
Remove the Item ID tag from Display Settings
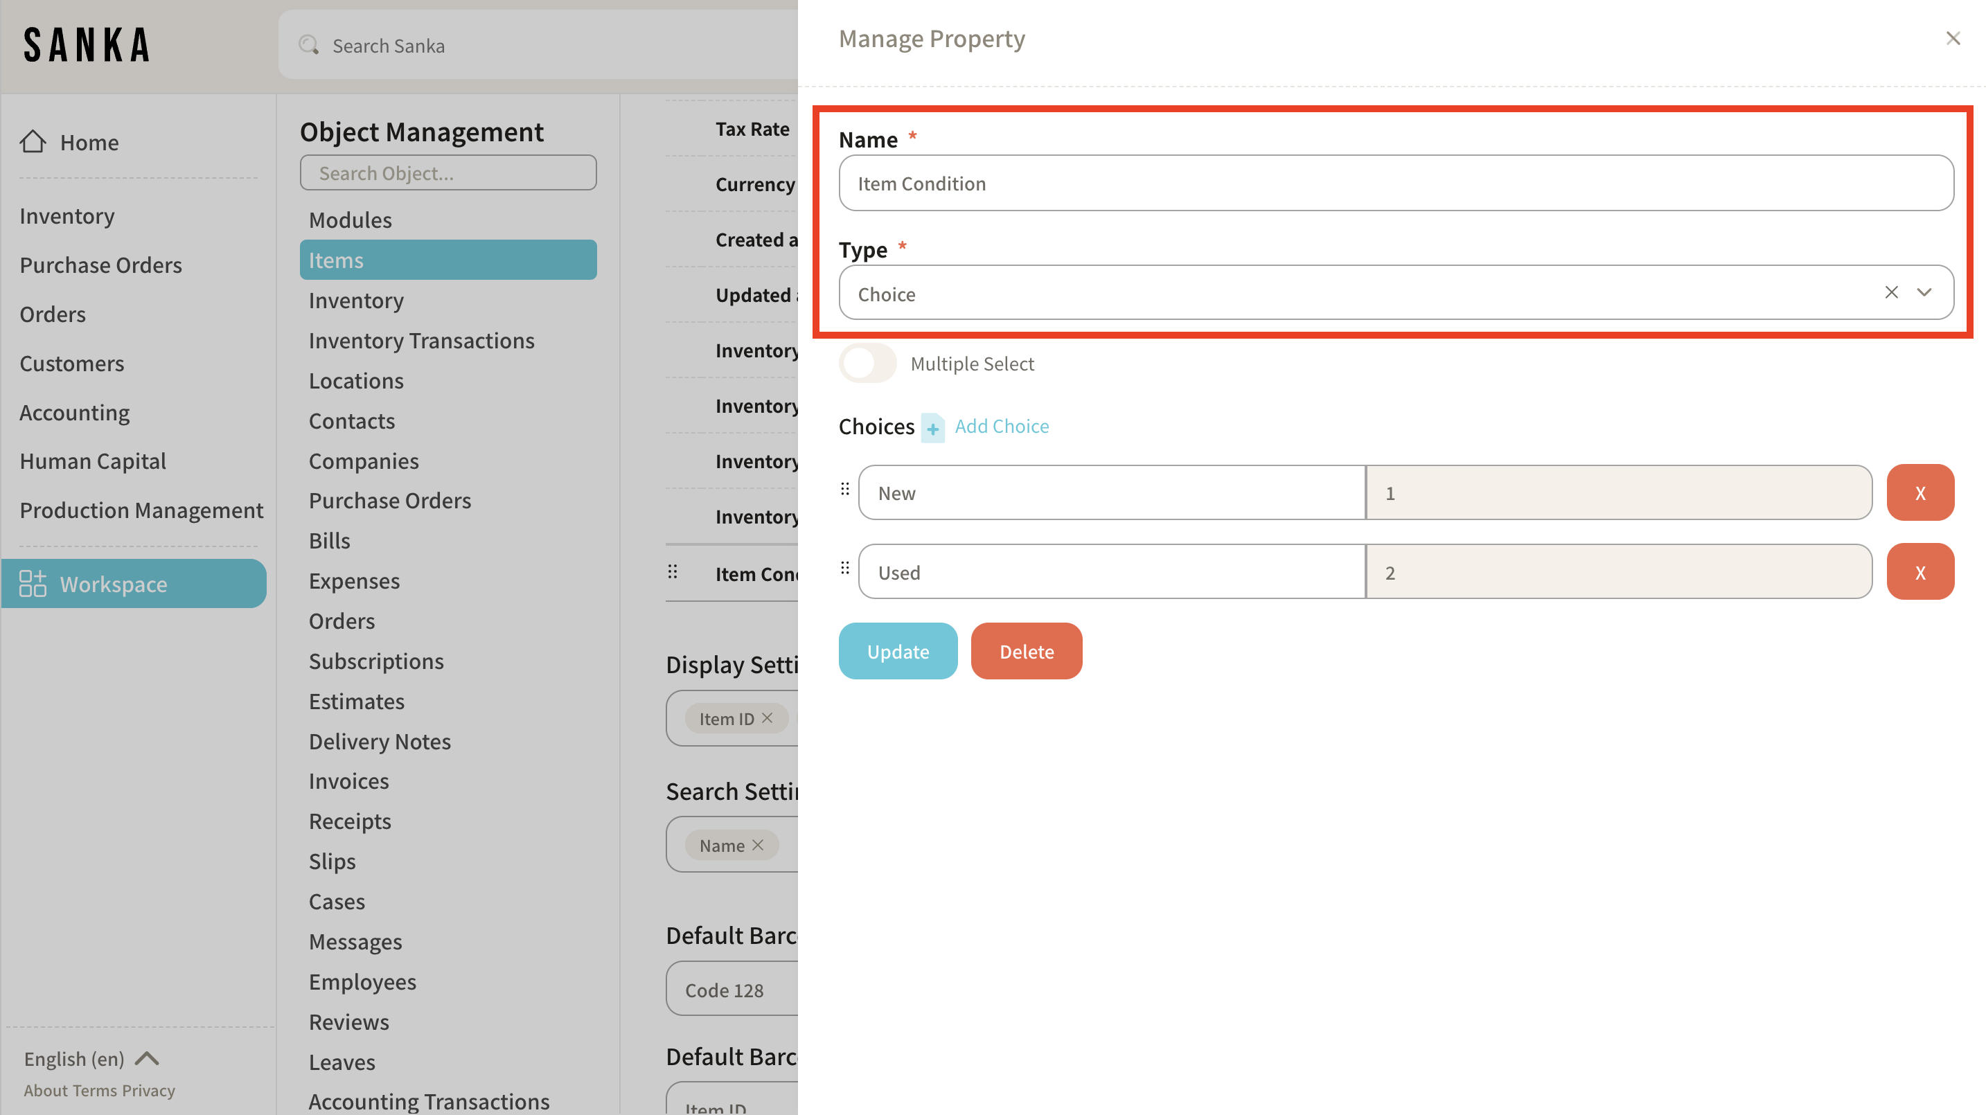click(x=767, y=717)
